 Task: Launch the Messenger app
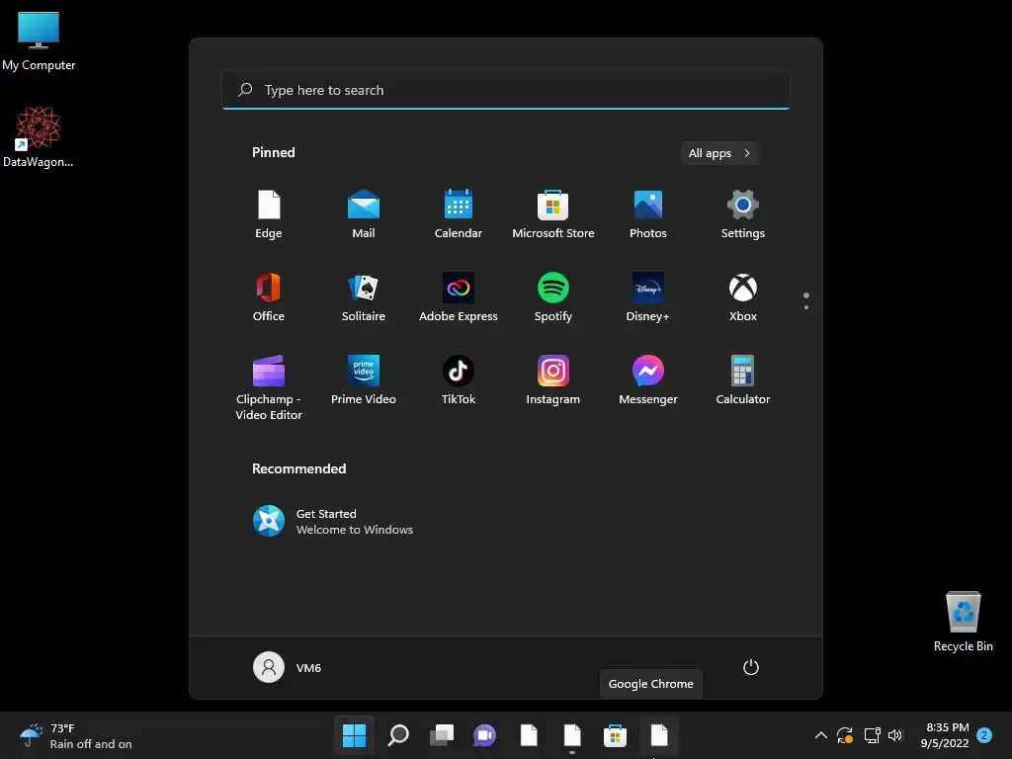coord(648,380)
